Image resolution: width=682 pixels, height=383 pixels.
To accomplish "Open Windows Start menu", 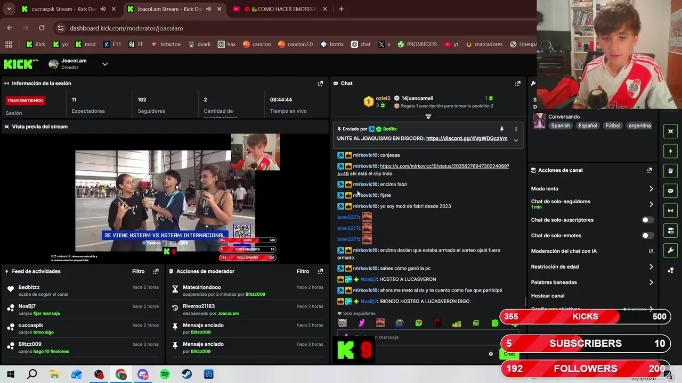I will (10, 374).
